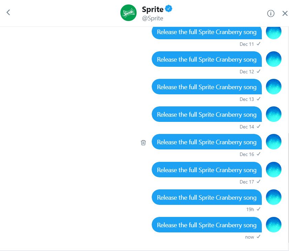Close the conversation with the X icon
Viewport: 289px width, 251px height.
coord(285,13)
